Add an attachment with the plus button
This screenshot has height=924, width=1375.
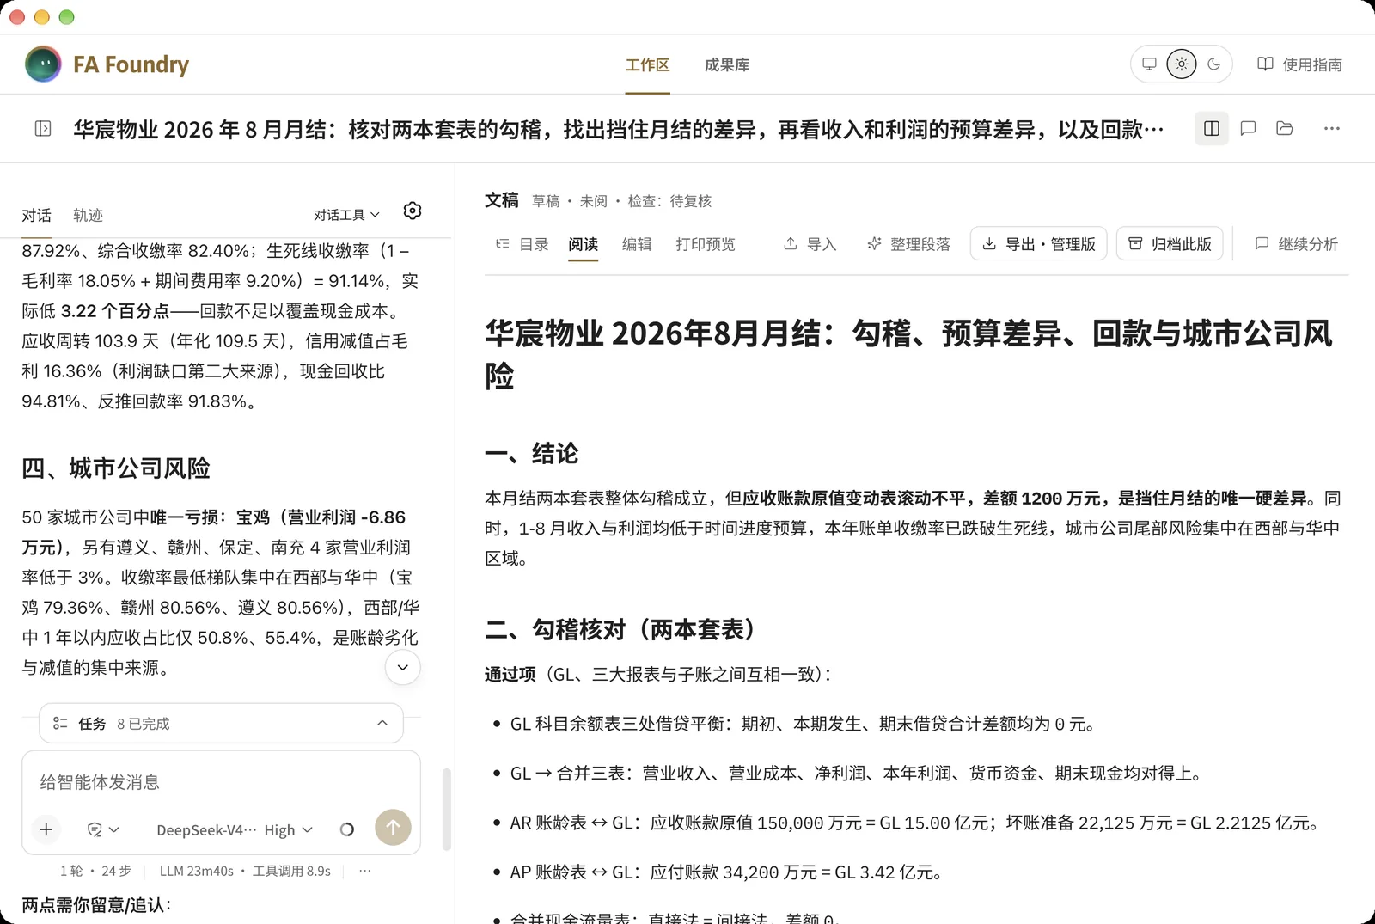coord(46,829)
